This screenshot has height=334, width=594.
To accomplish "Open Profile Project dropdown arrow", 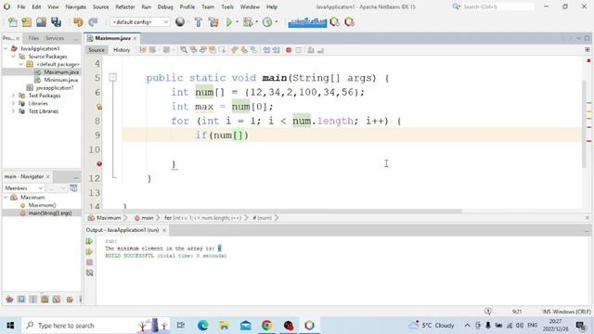I will coord(277,22).
